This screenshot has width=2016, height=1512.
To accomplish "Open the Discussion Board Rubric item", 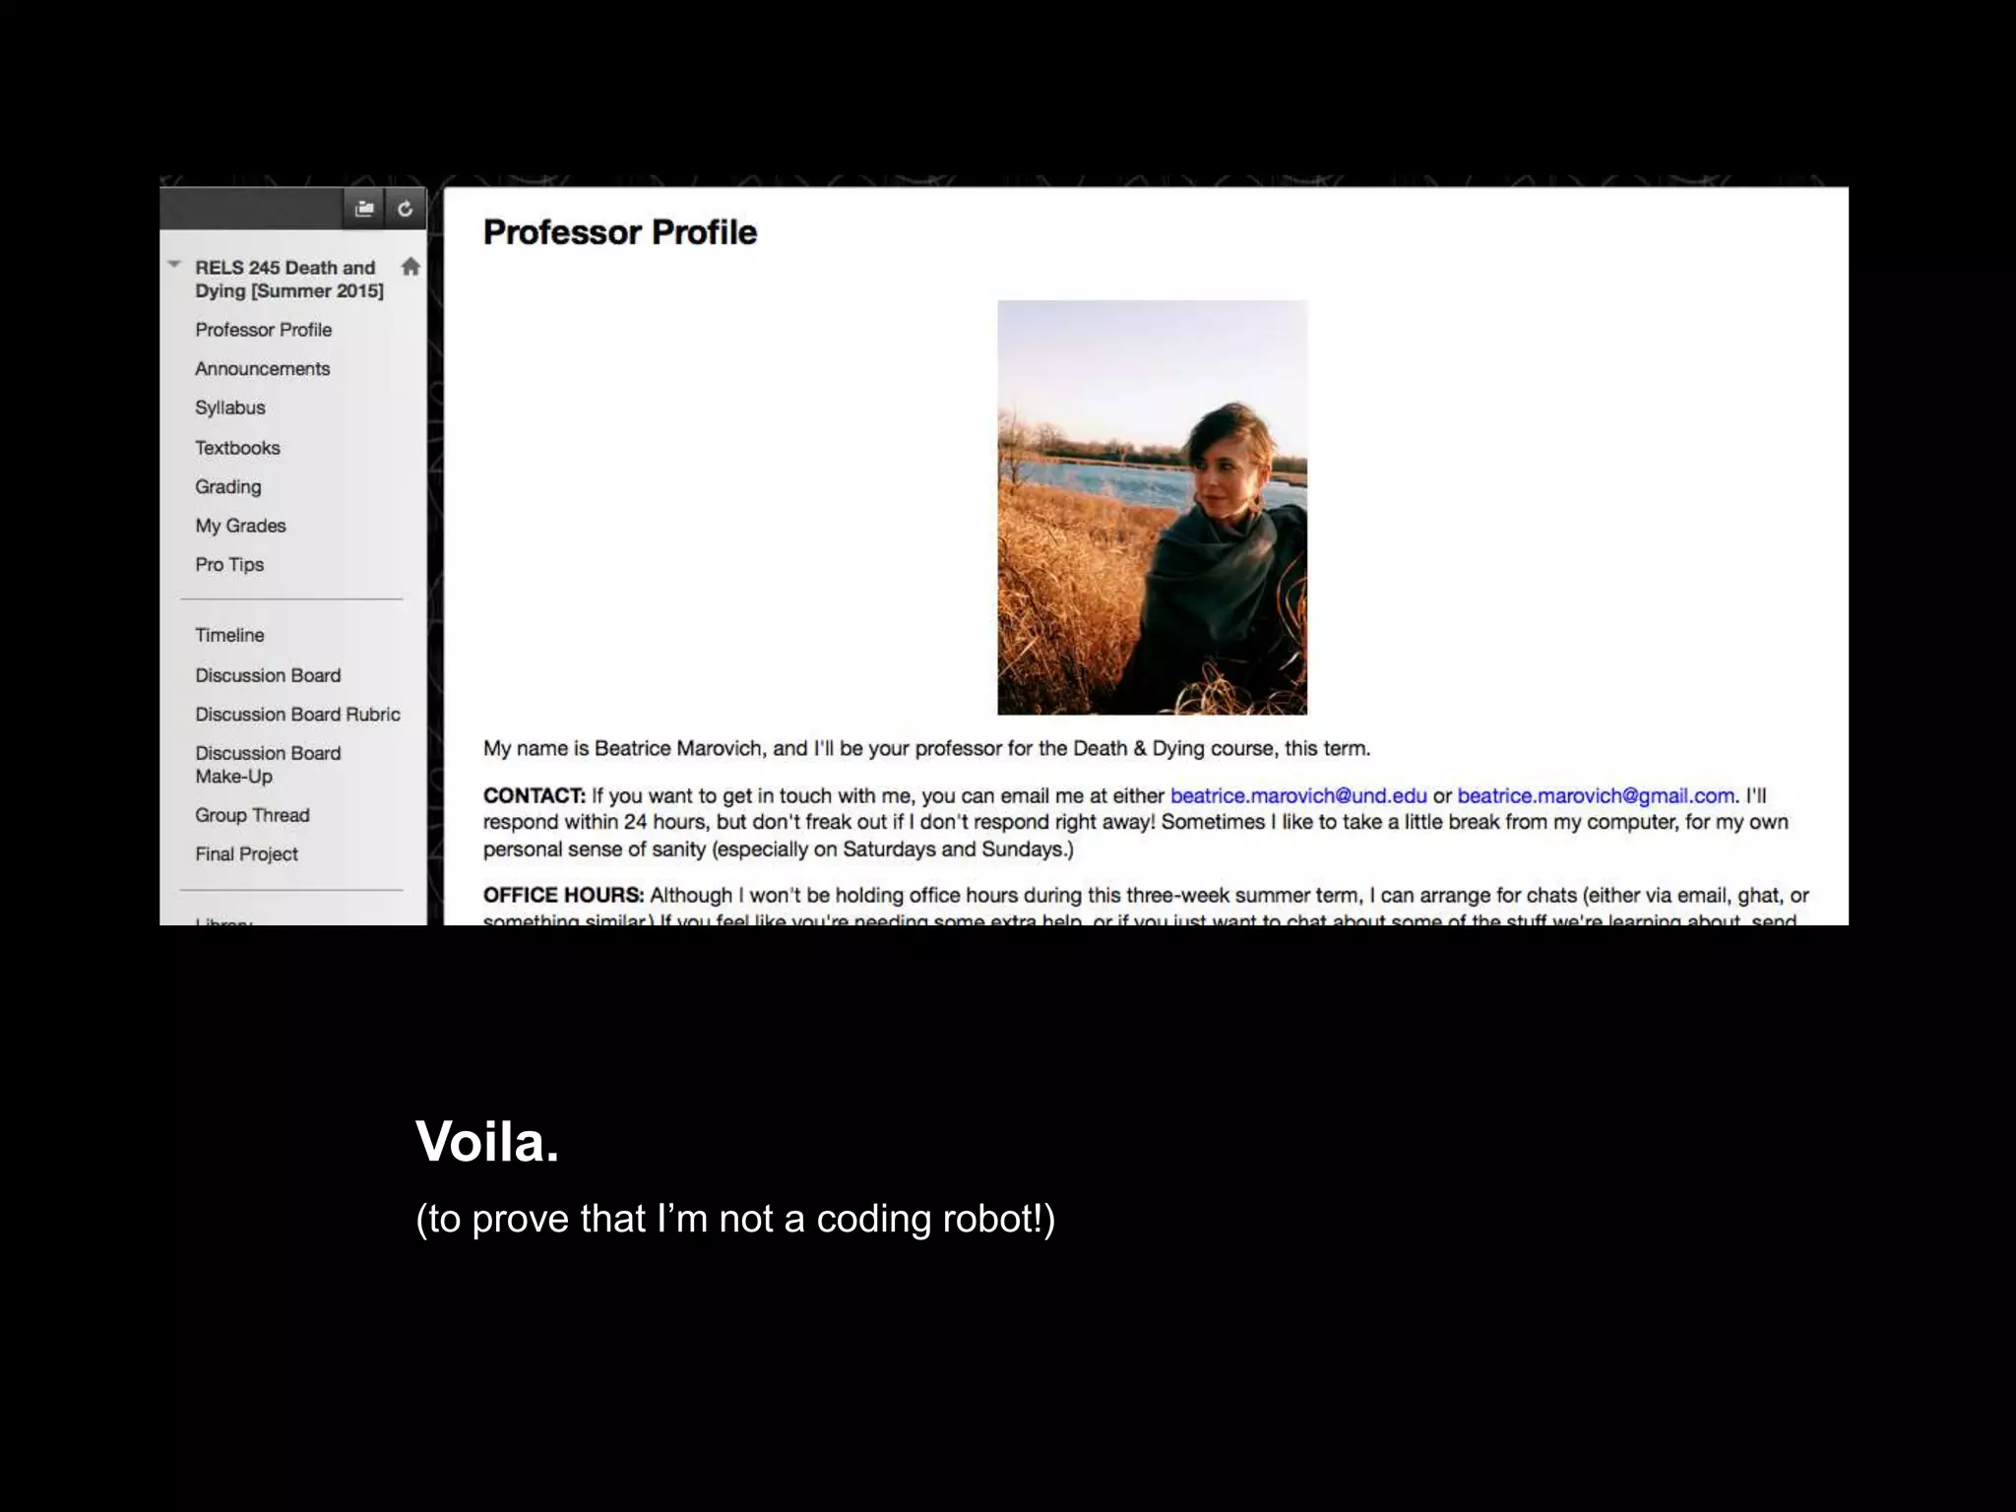I will pyautogui.click(x=297, y=715).
